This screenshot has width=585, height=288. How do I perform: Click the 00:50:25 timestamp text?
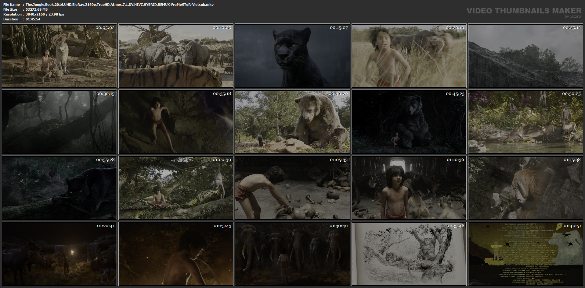572,94
